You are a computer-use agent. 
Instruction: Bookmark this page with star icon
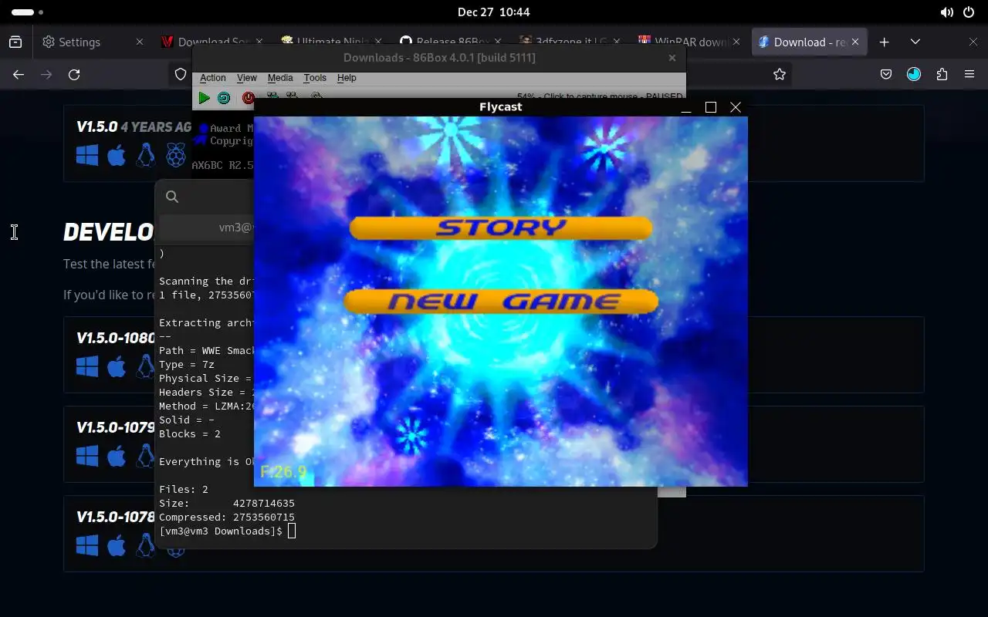pos(780,74)
